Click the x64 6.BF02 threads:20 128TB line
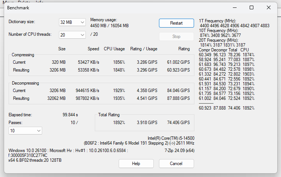The width and height of the screenshot is (281, 177). coord(35,160)
